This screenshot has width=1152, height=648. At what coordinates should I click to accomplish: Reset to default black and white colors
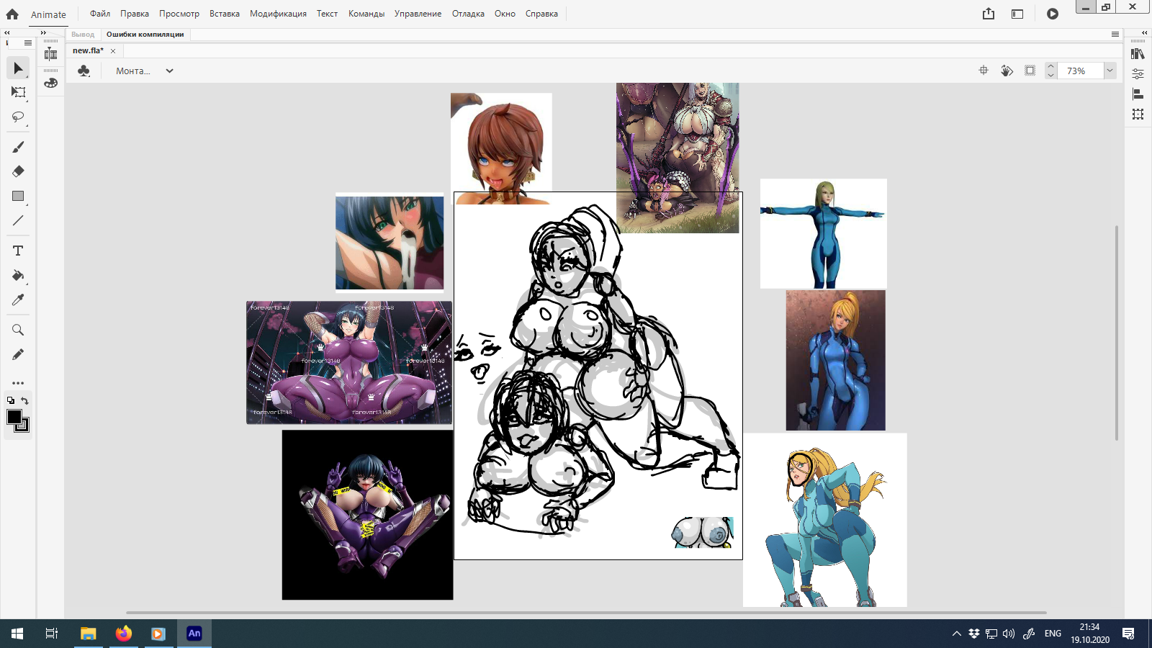(x=11, y=401)
